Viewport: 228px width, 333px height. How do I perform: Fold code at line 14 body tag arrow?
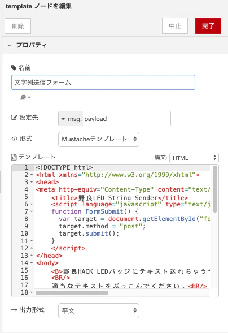(x=32, y=263)
